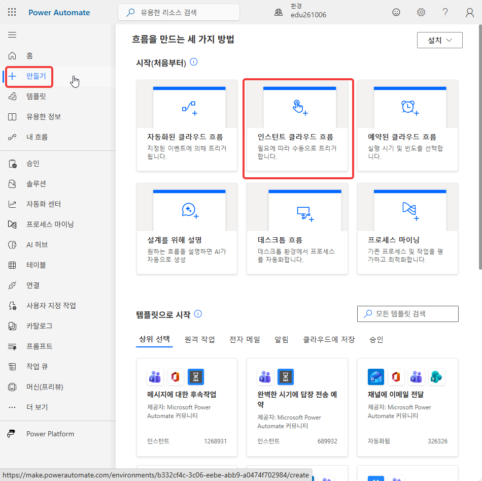Open the 채널에 이메일 전달 template
This screenshot has width=482, height=481.
407,407
